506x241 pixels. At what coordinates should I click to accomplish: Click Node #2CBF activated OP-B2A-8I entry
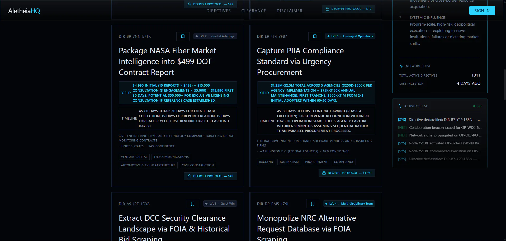coord(440,143)
